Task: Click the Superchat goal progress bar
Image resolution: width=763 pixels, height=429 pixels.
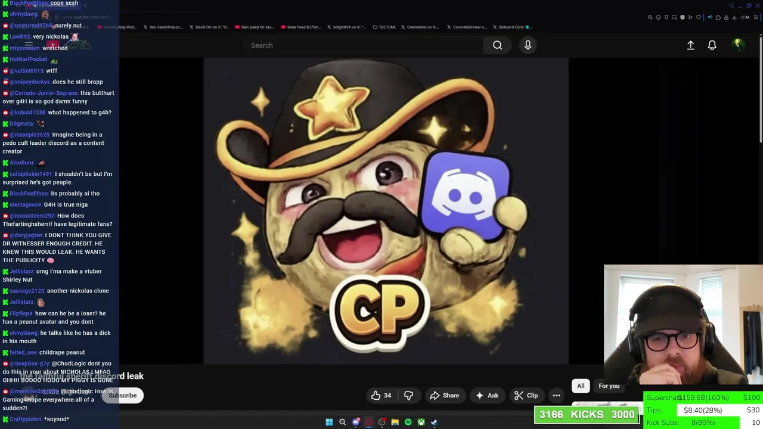Action: coord(703,398)
